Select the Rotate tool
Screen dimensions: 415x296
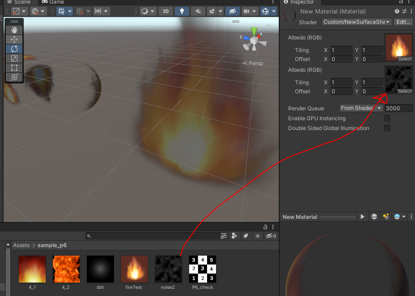(14, 49)
